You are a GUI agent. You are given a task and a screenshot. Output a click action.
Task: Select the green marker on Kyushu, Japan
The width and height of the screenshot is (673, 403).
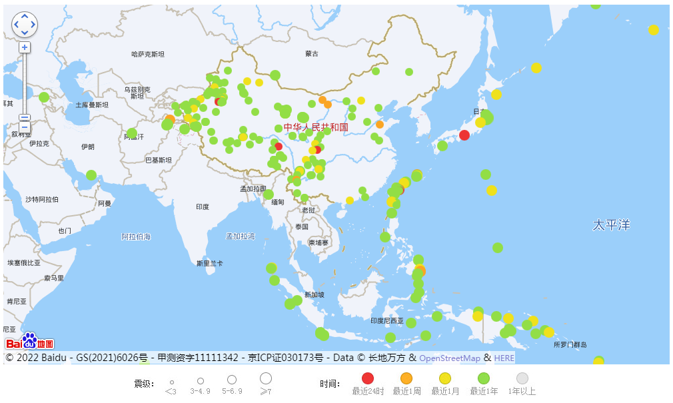442,146
